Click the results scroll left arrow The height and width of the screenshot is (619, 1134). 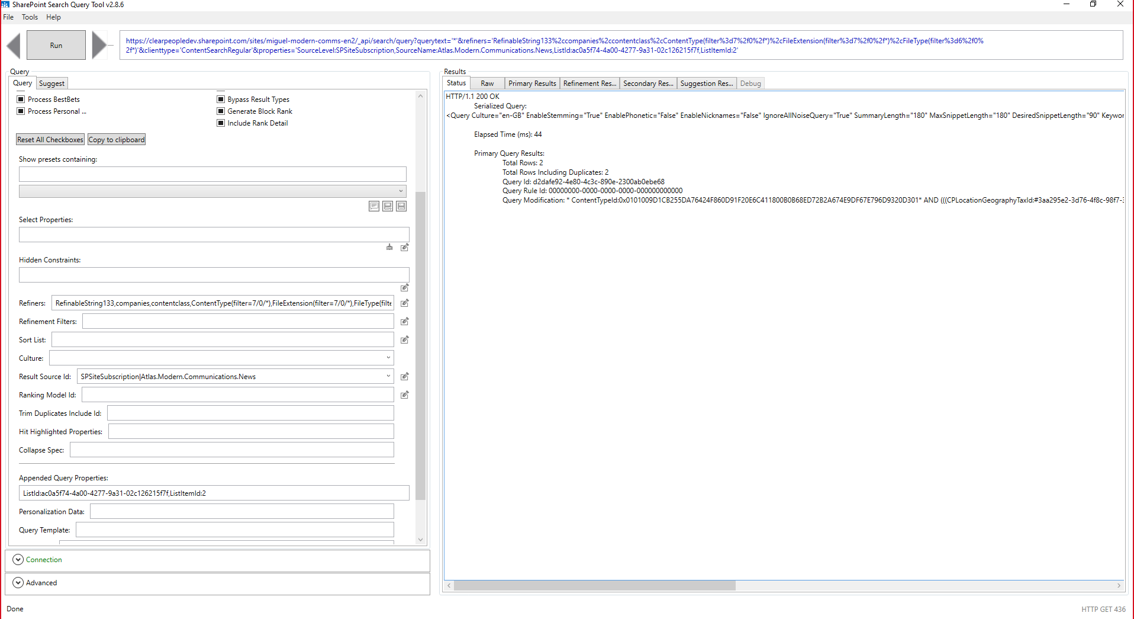[449, 585]
